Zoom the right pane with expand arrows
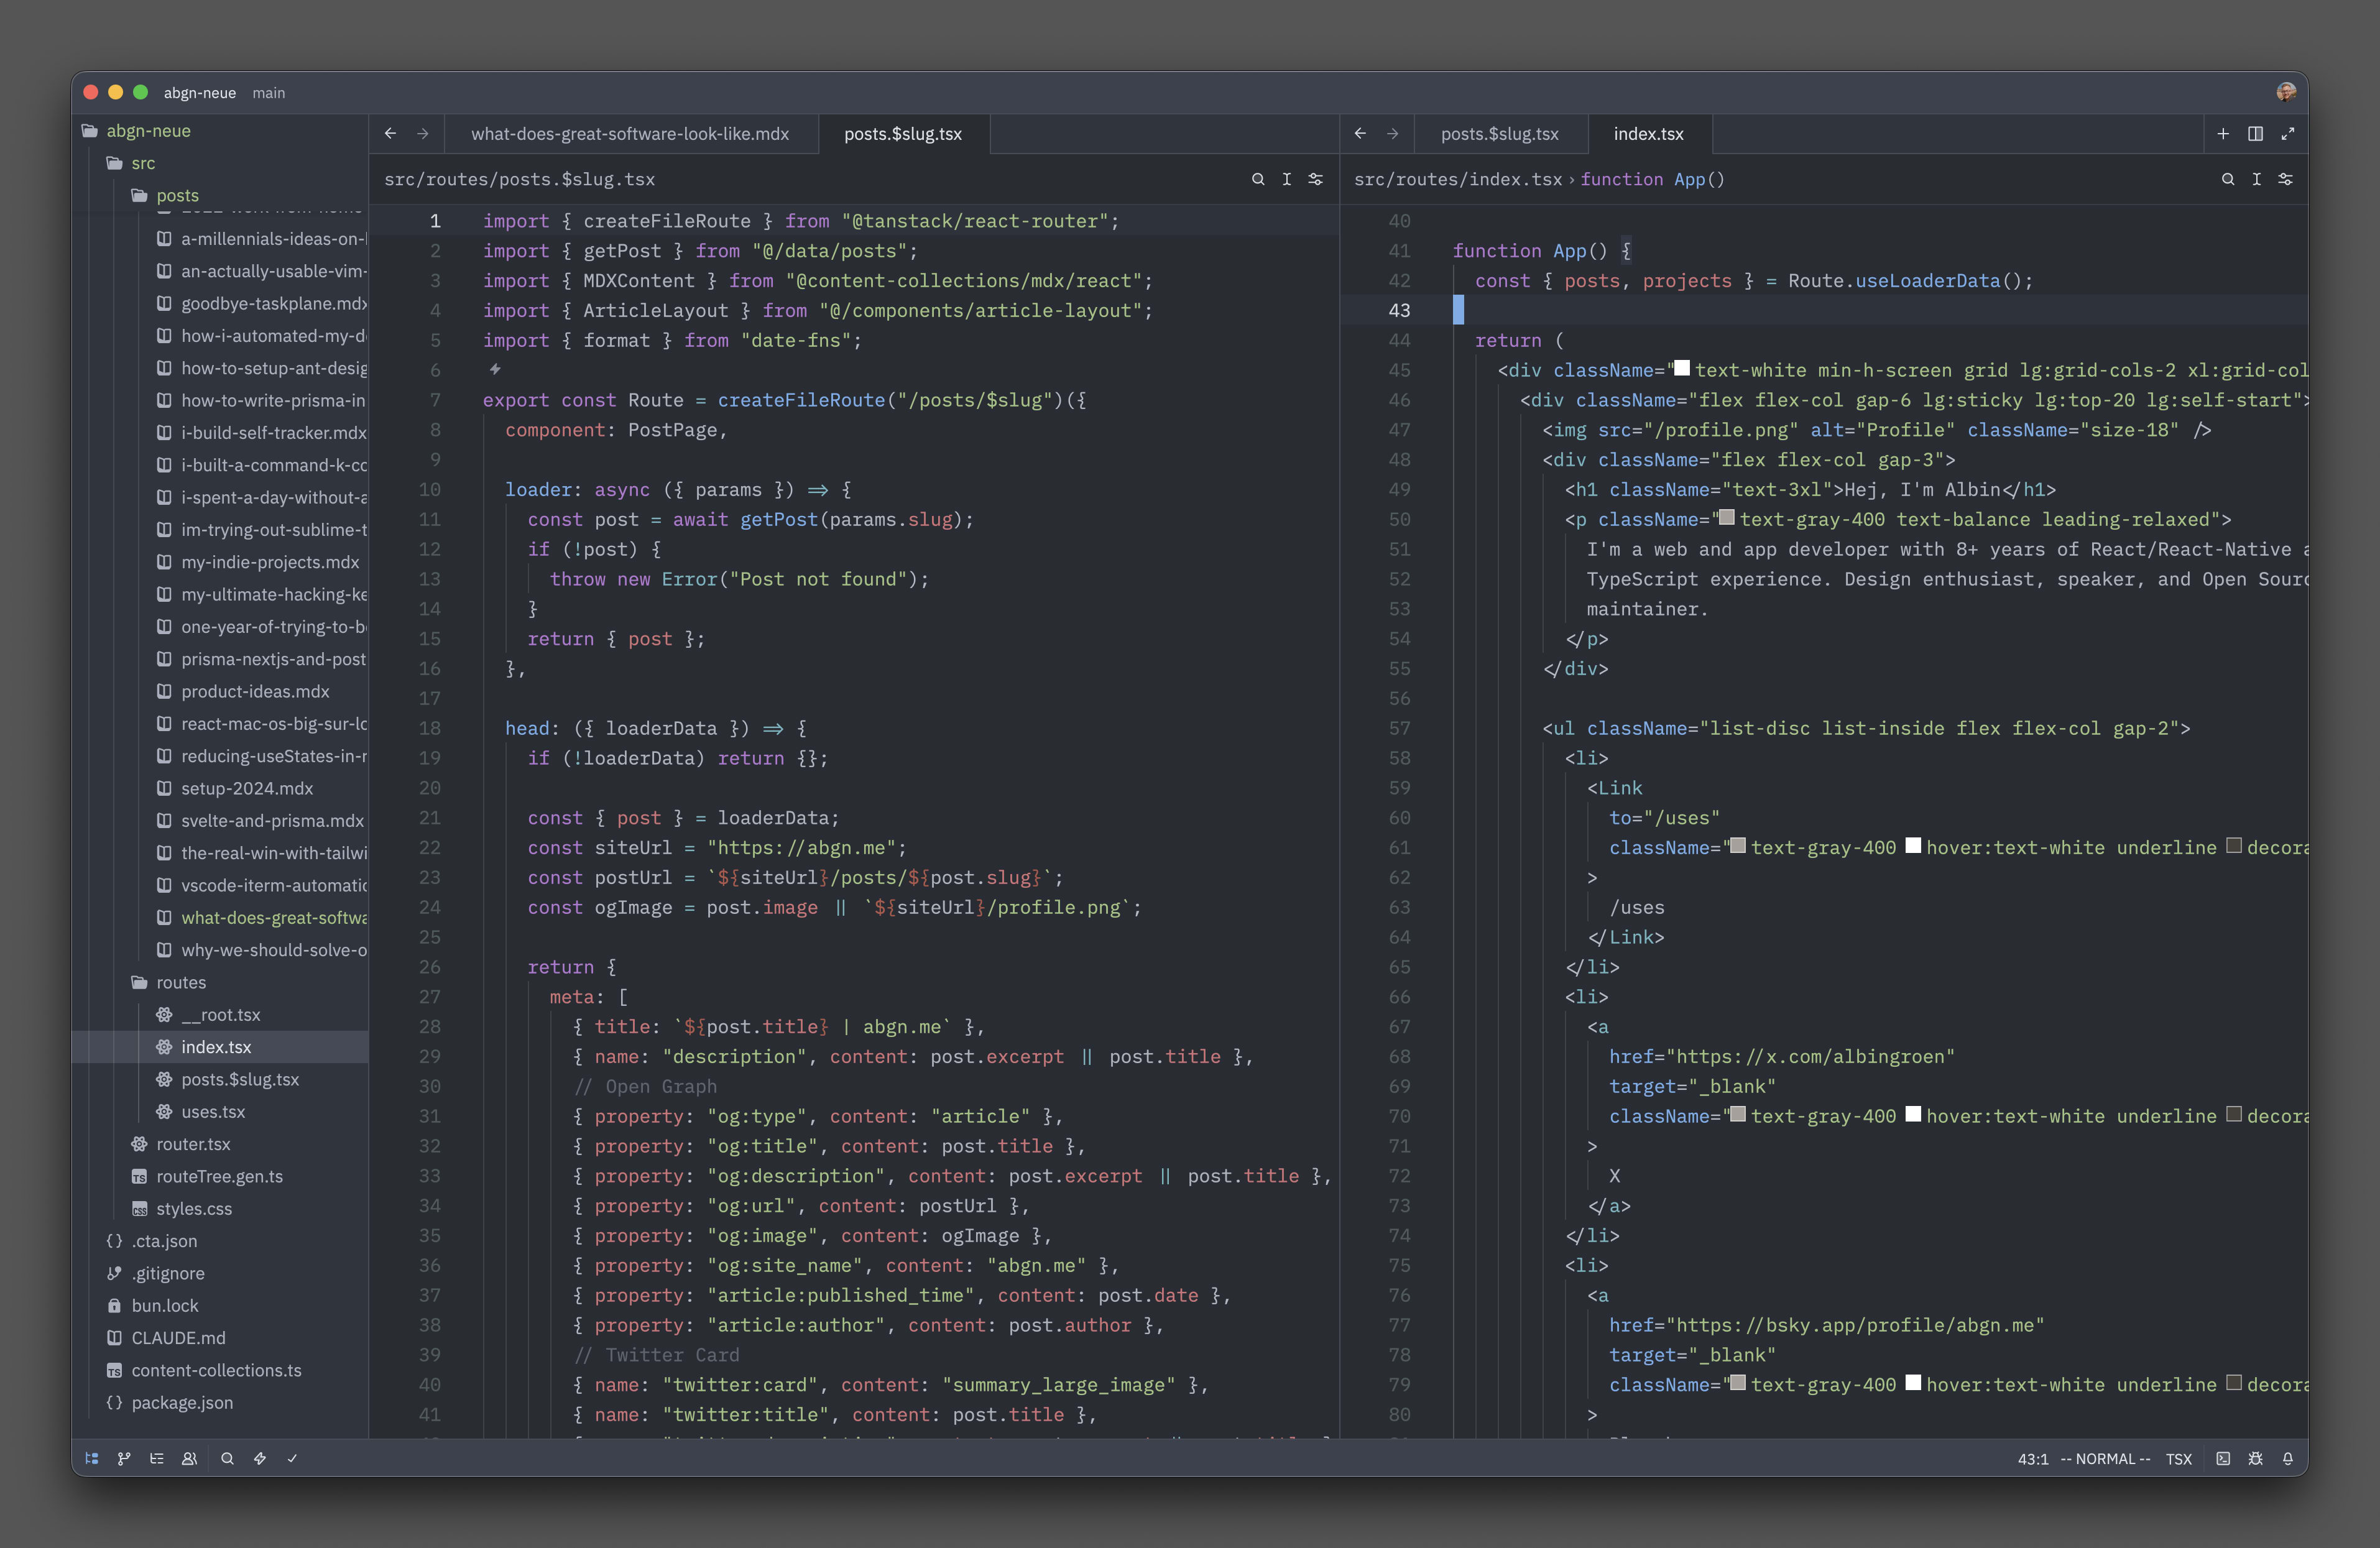The image size is (2380, 1548). coord(2287,133)
